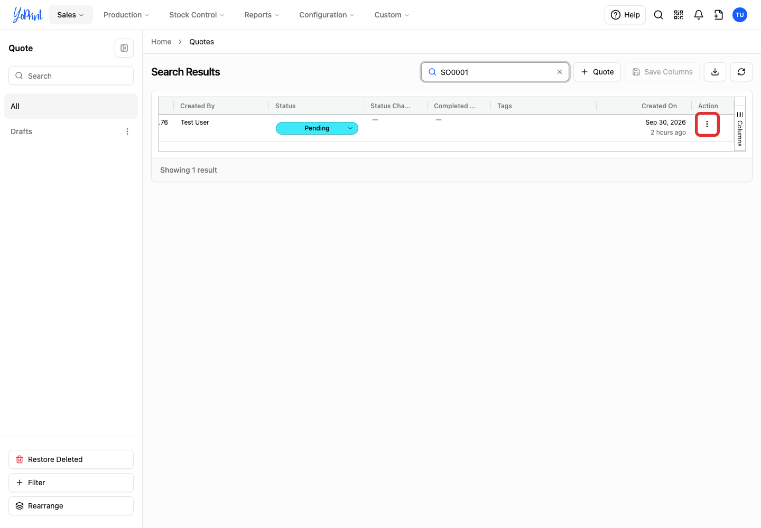Screen dimensions: 761x528
Task: Create a new Quote
Action: pyautogui.click(x=597, y=72)
